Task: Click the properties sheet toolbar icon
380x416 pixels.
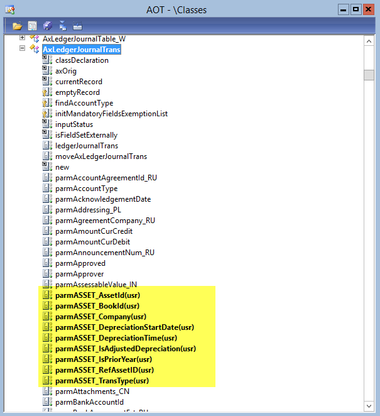Action: (x=32, y=26)
